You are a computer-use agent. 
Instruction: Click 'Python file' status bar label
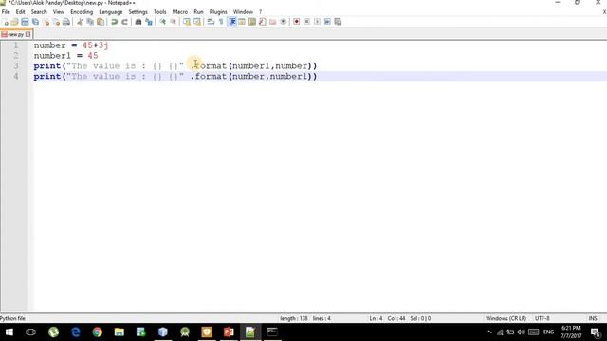point(12,318)
